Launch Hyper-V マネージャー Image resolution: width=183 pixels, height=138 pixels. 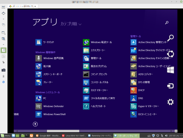[x=145, y=106]
